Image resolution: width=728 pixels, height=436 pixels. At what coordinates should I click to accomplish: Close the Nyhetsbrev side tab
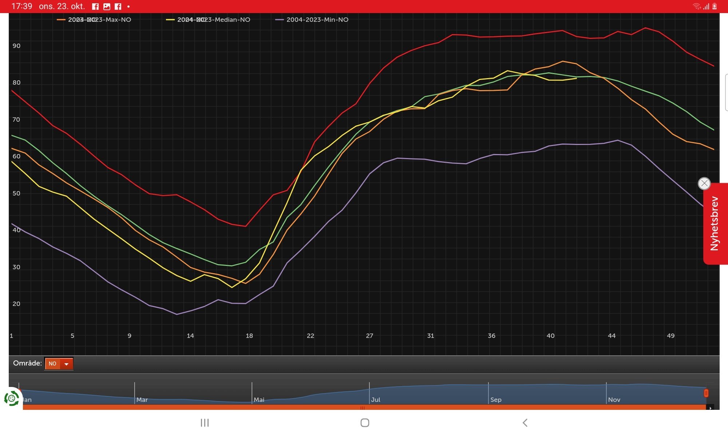point(704,183)
